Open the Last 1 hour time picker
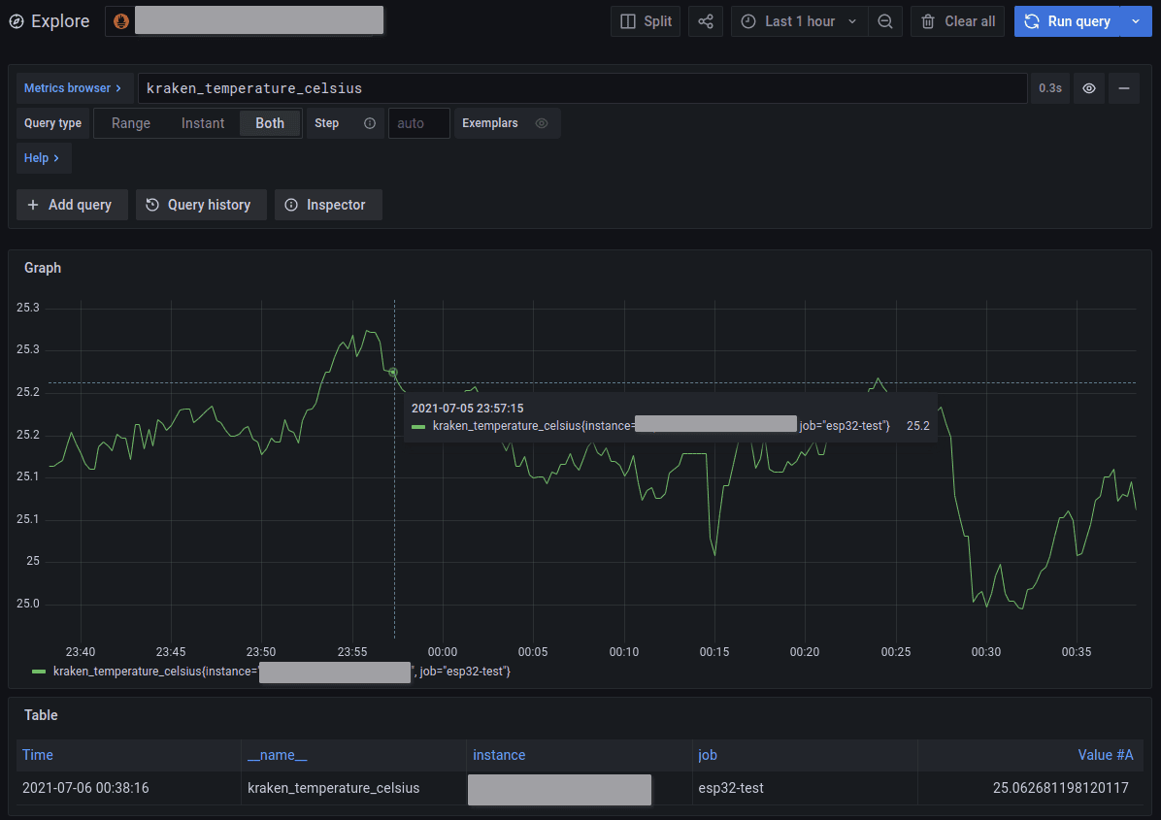1161x820 pixels. [799, 21]
